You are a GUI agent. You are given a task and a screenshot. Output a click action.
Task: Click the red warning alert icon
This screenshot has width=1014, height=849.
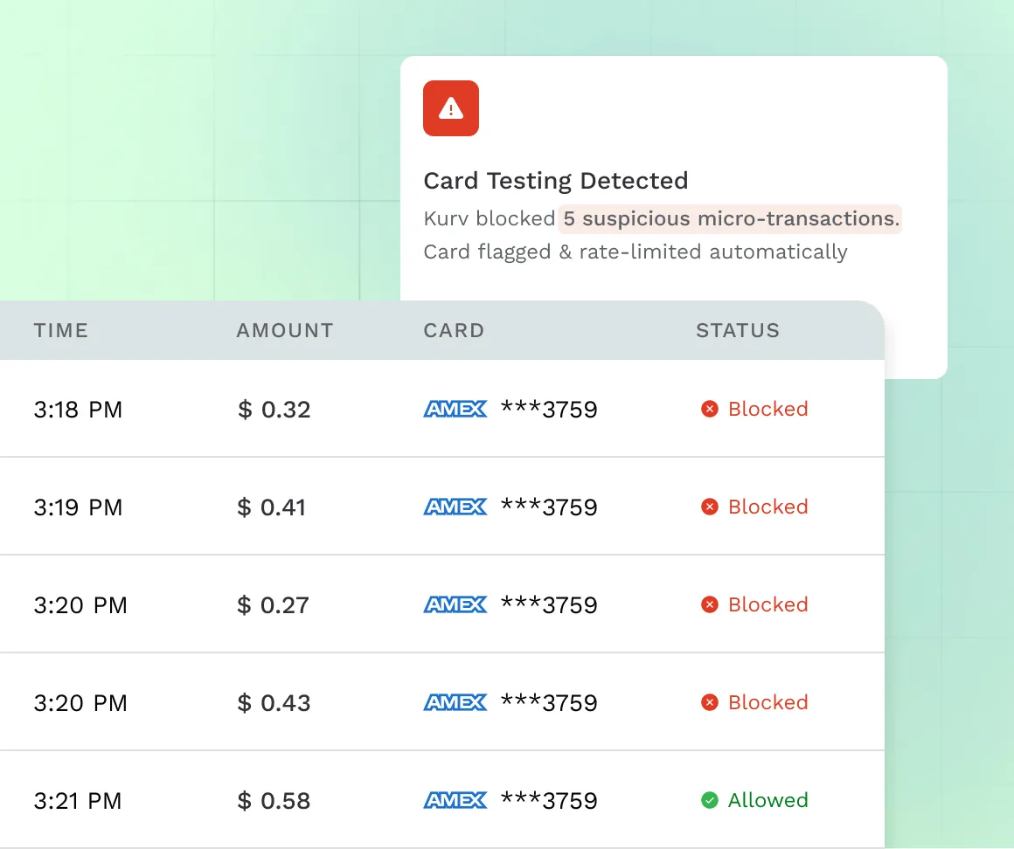click(x=450, y=108)
